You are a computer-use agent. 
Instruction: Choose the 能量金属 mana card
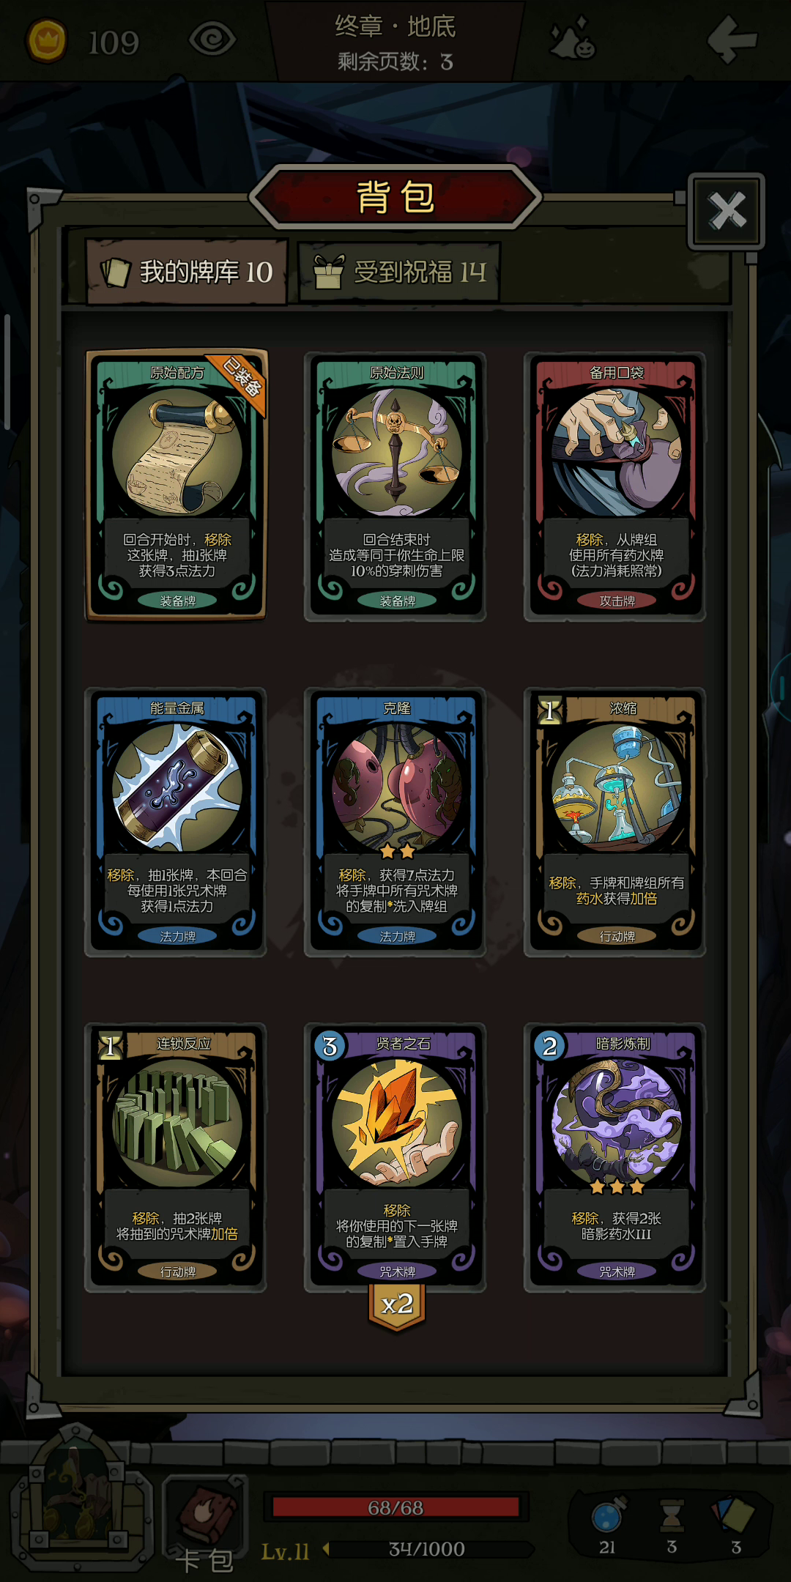click(176, 822)
